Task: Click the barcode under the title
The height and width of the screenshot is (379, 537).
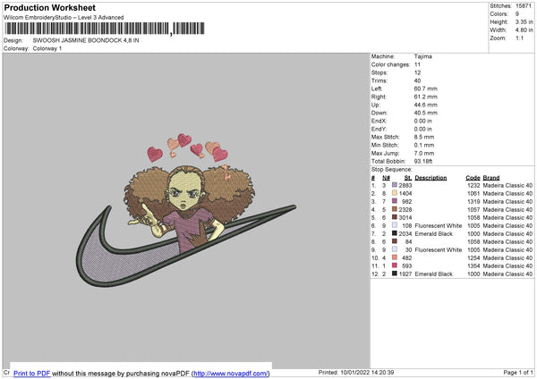Action: pos(105,29)
